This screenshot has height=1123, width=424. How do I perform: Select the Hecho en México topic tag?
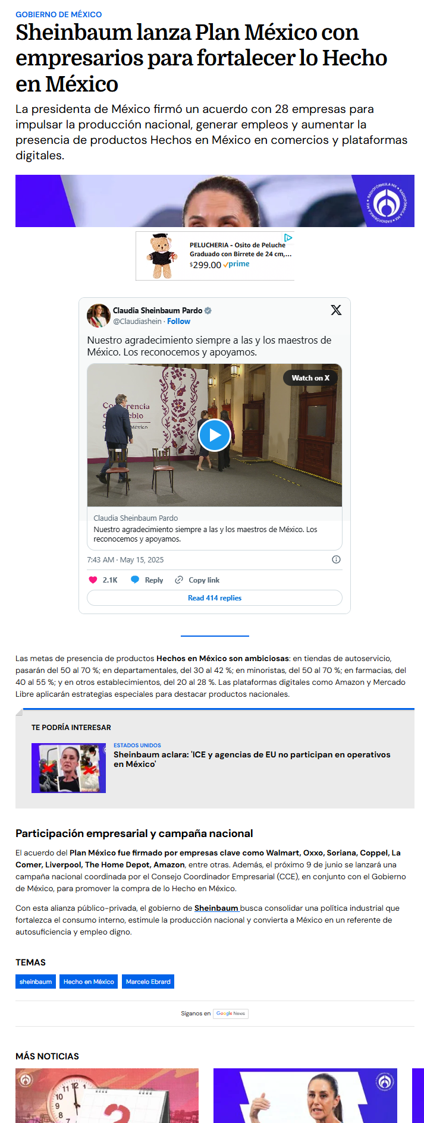pos(89,982)
